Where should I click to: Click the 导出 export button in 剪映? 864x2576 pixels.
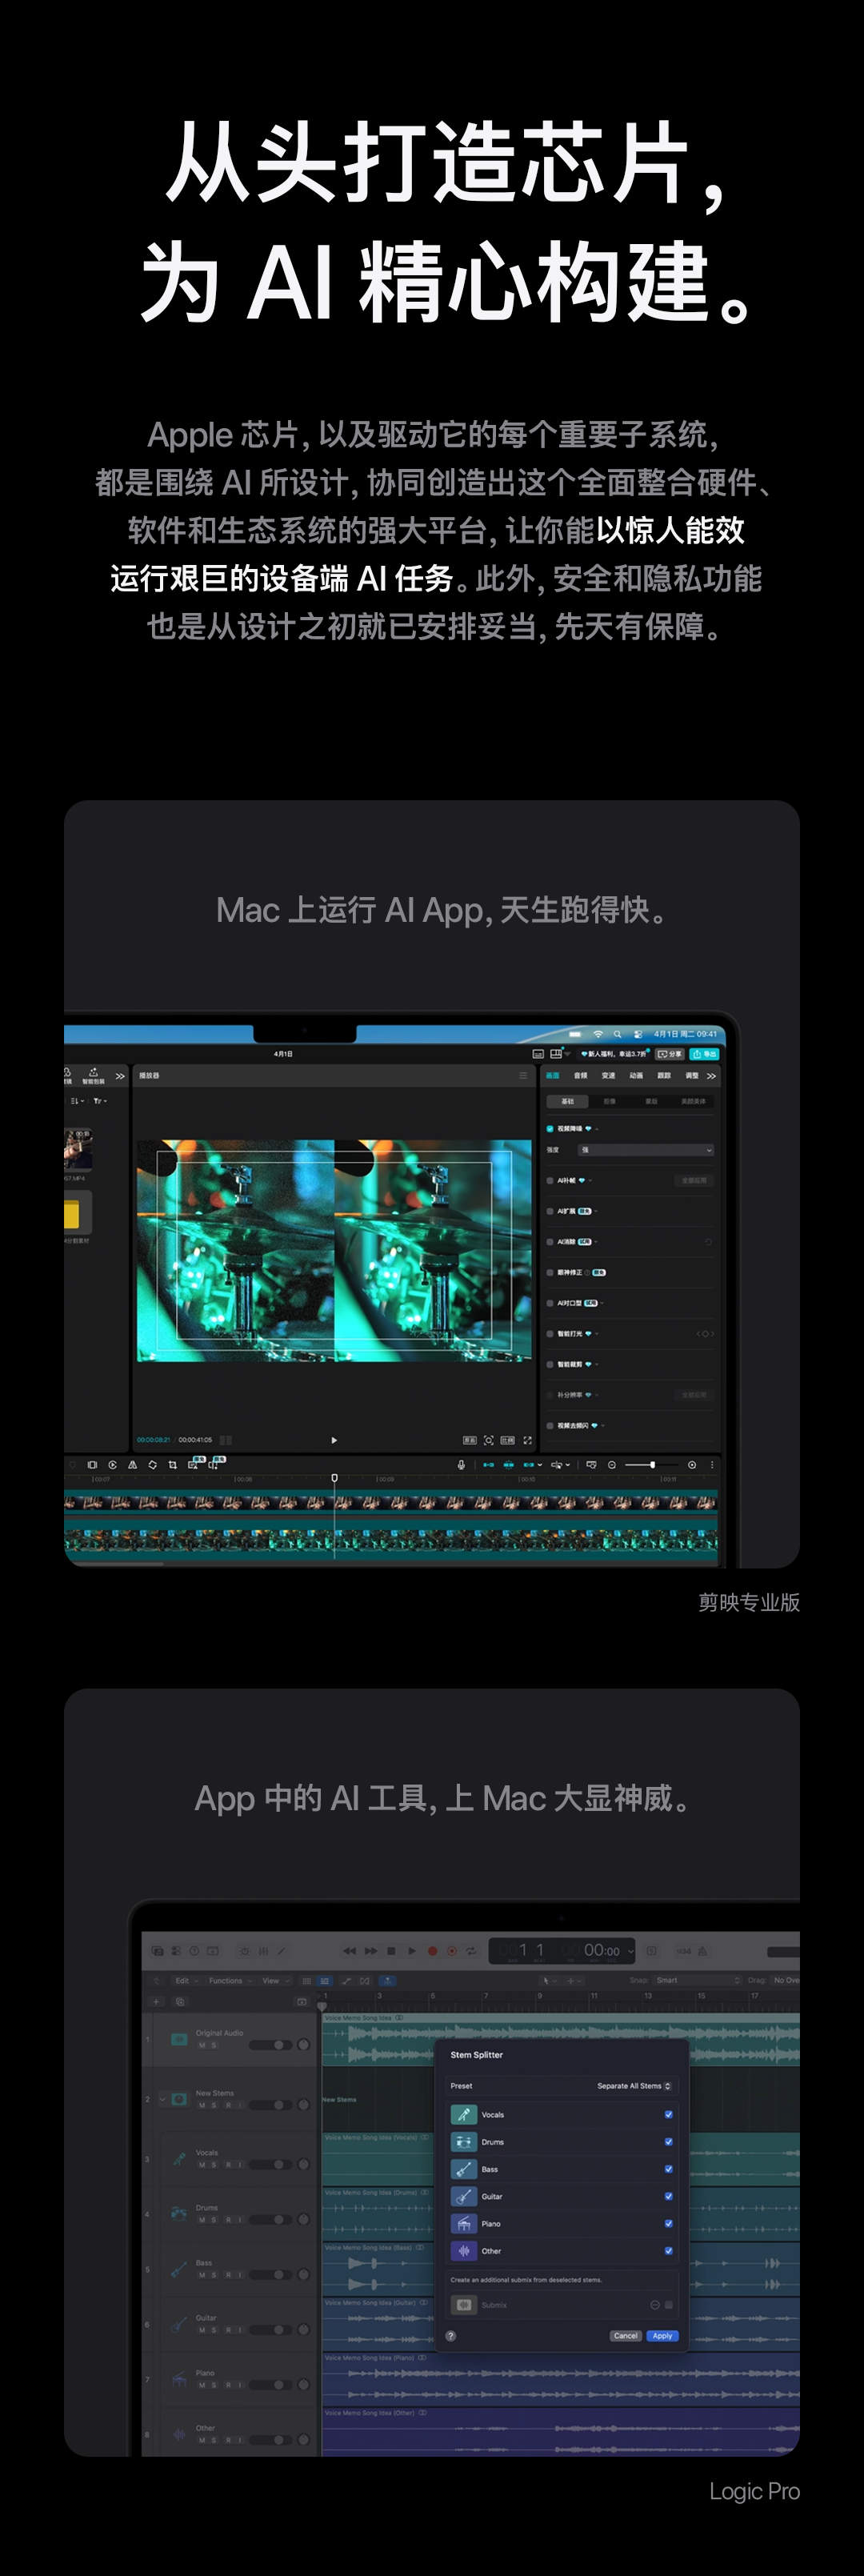click(704, 1054)
